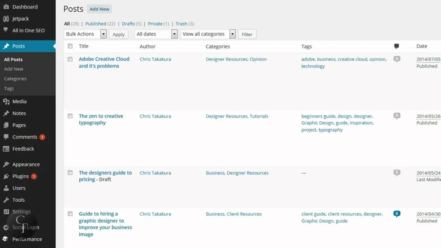The height and width of the screenshot is (248, 441).
Task: Open Users via the person icon
Action: click(x=6, y=188)
